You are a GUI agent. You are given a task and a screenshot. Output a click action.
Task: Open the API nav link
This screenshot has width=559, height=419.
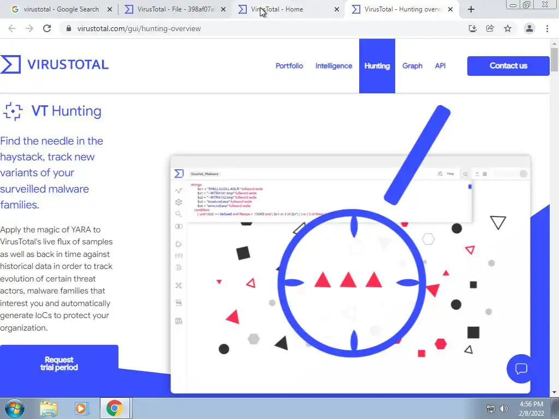(441, 66)
